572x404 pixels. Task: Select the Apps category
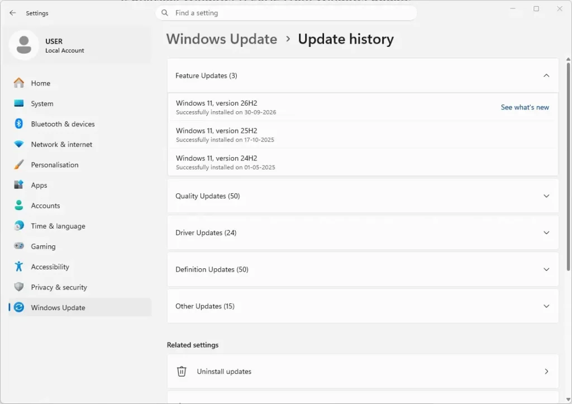(x=80, y=186)
